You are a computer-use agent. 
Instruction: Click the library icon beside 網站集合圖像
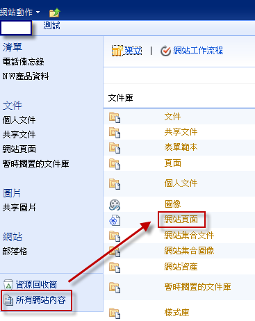[x=115, y=252]
